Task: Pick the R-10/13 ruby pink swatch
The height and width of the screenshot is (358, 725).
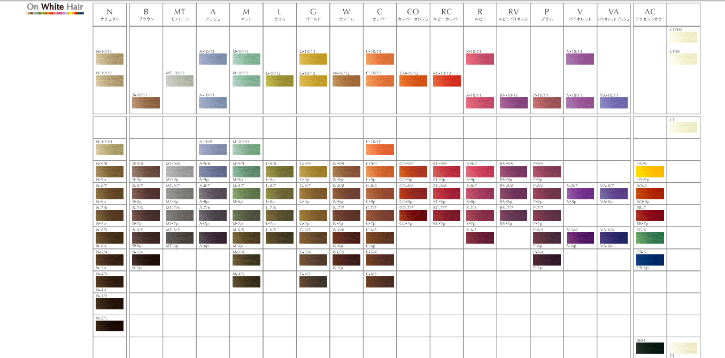Action: (x=480, y=59)
